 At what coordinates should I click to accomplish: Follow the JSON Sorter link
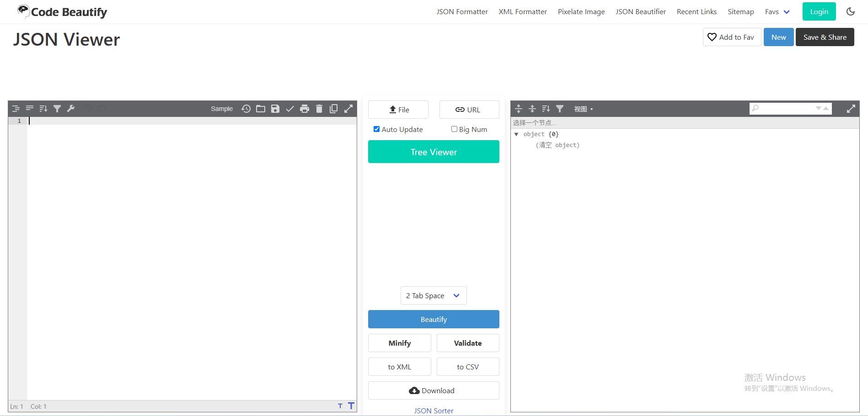(434, 411)
